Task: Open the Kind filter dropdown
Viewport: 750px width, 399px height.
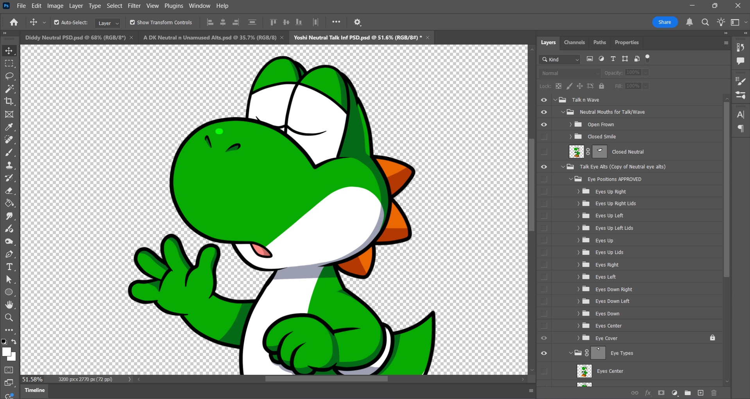Action: pos(560,59)
